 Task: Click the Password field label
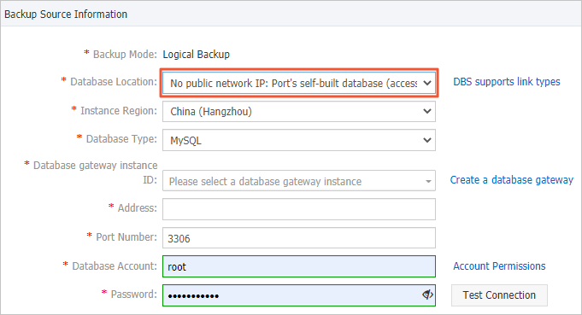click(134, 295)
